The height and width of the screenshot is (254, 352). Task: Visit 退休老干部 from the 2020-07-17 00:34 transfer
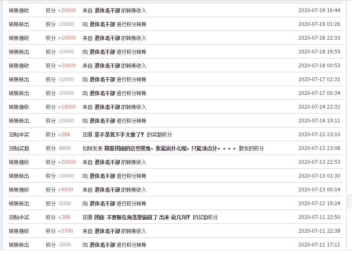(x=102, y=93)
